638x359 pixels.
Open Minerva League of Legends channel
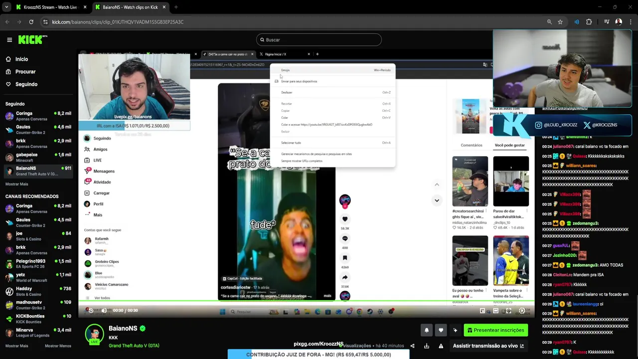pyautogui.click(x=38, y=333)
